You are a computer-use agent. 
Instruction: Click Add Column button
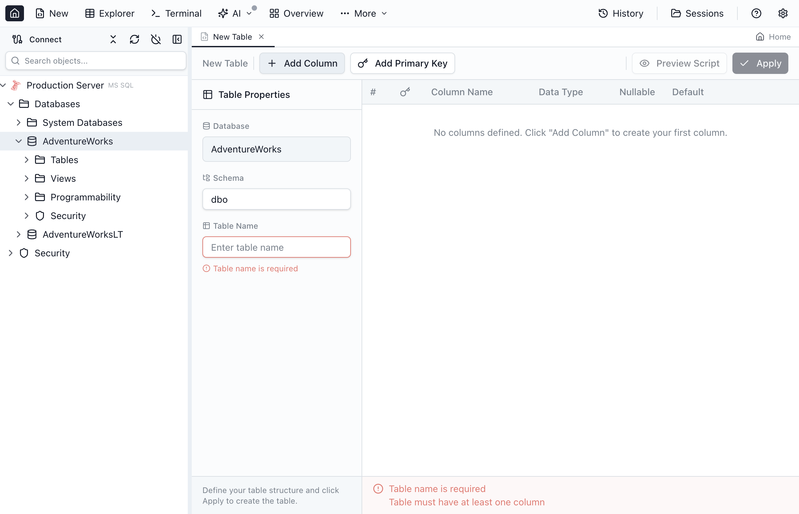(302, 63)
